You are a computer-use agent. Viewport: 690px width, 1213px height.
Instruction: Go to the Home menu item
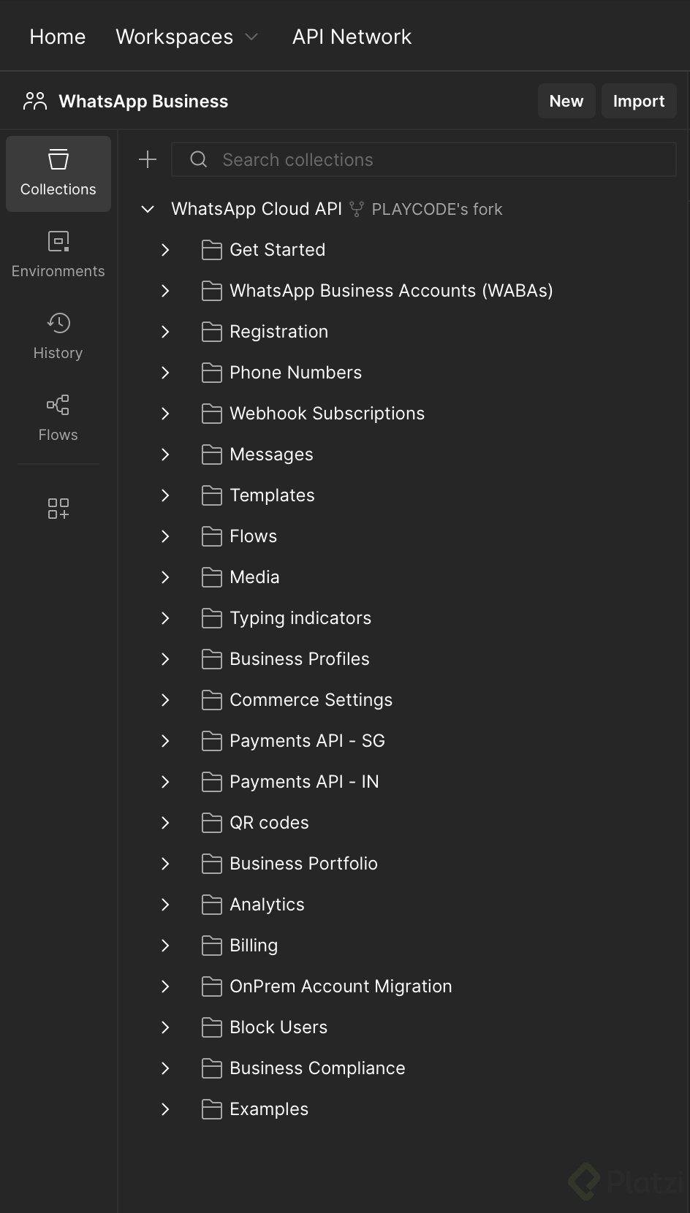click(x=58, y=37)
